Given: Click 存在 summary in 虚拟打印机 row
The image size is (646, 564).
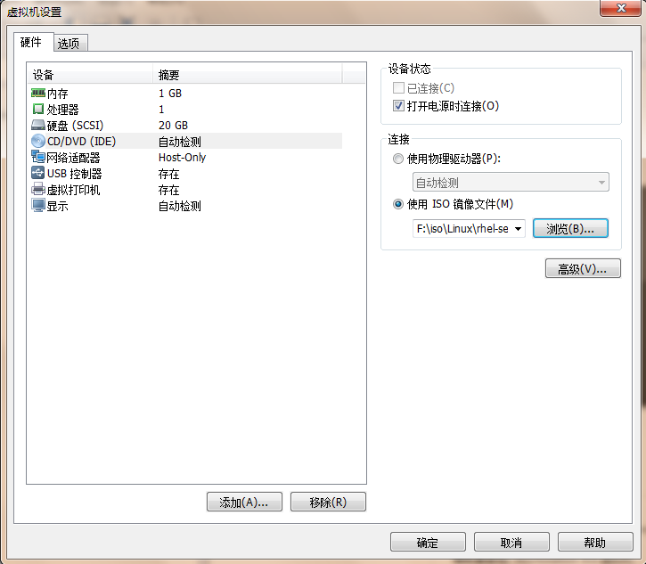Looking at the screenshot, I should click(x=169, y=190).
